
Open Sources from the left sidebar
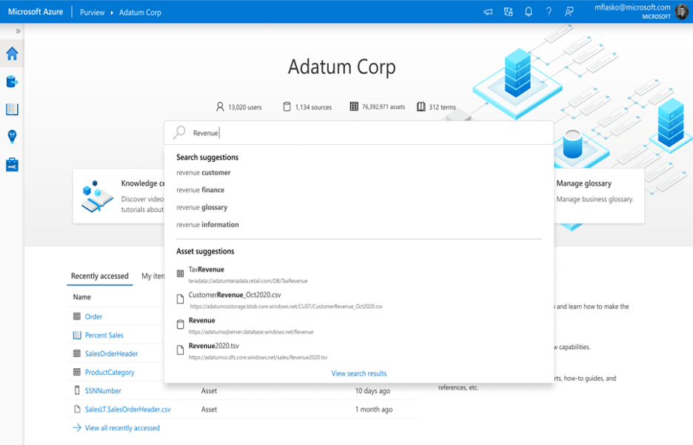[x=13, y=83]
